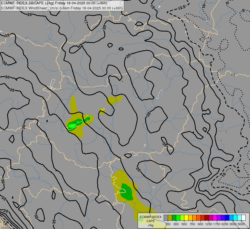Pick the yellow-green lime legend swatch
This screenshot has width=250, height=229.
(182, 218)
